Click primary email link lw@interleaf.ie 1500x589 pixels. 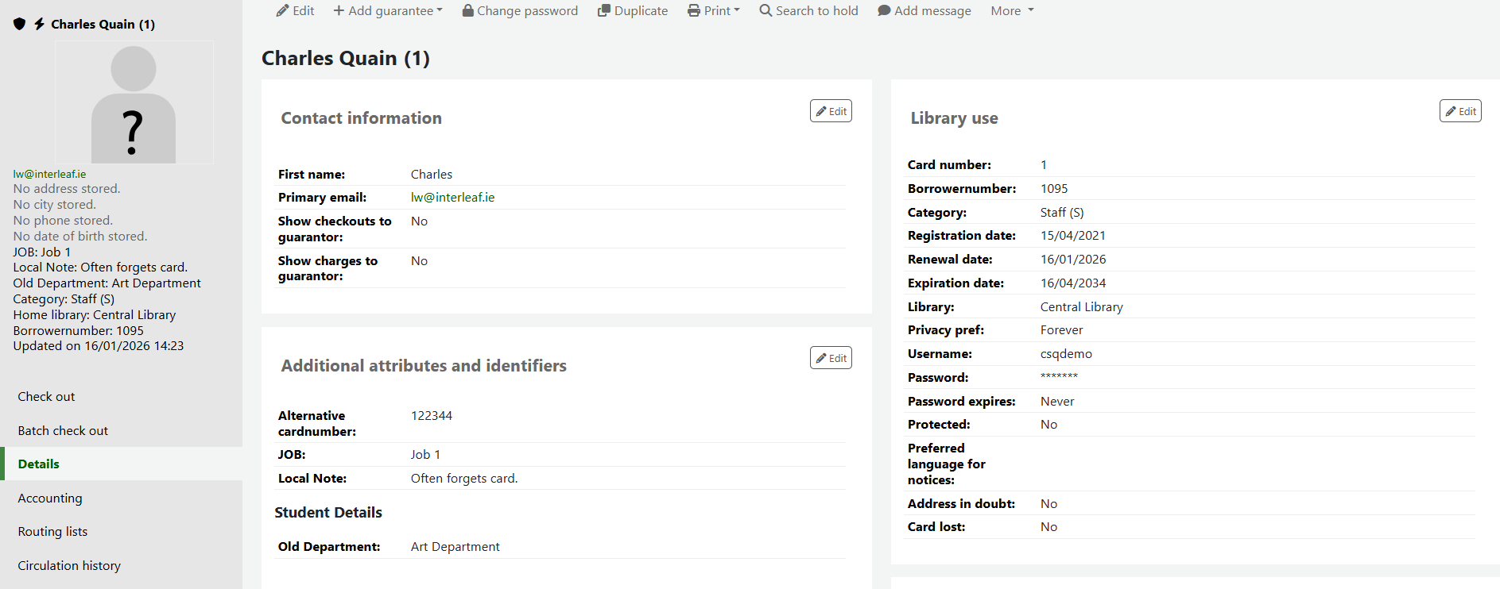point(452,198)
